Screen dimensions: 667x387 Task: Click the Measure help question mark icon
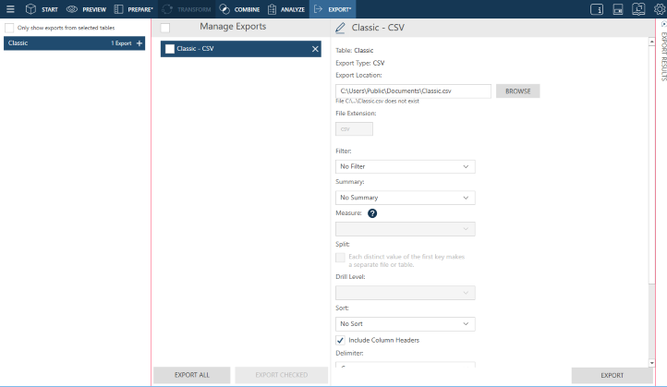point(372,213)
